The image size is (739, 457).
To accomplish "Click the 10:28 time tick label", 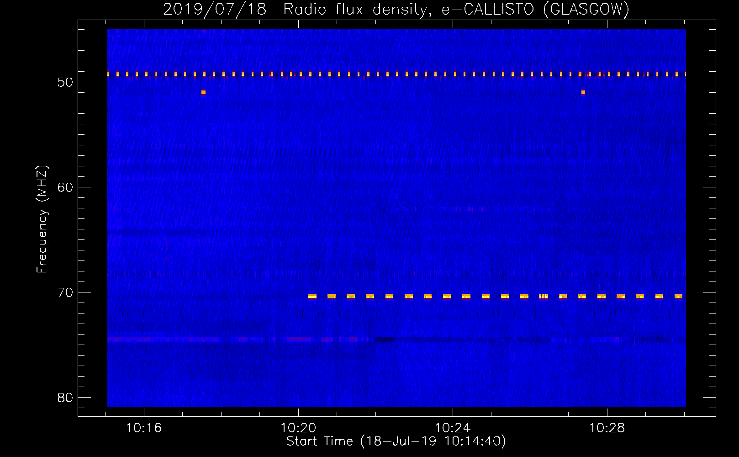I will click(607, 428).
